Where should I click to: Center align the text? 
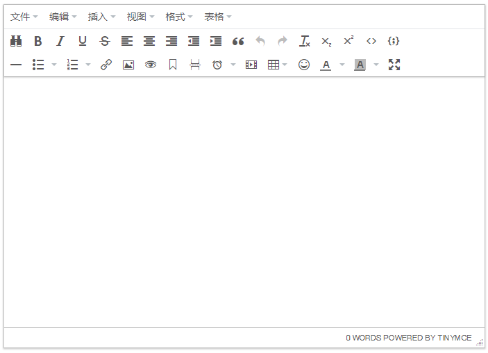149,41
